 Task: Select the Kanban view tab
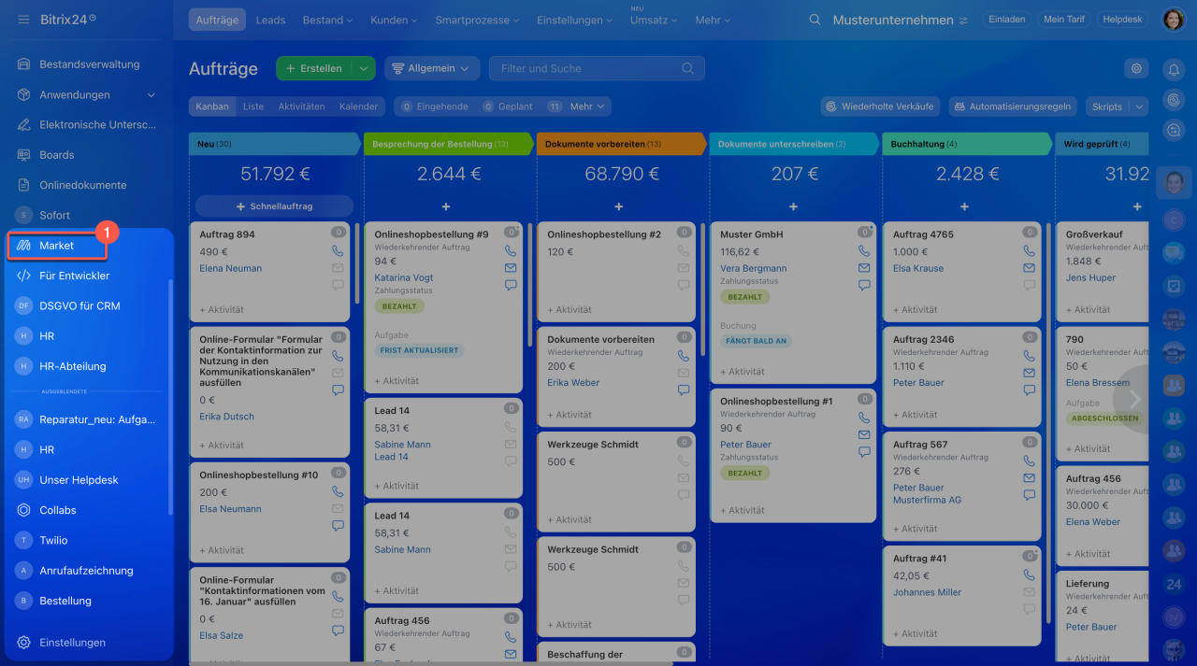pyautogui.click(x=212, y=106)
